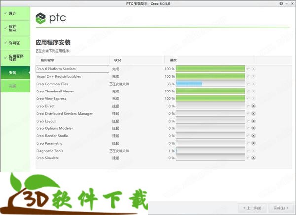Click the retry icon for Creo Layout
296x215 pixels.
coord(249,121)
